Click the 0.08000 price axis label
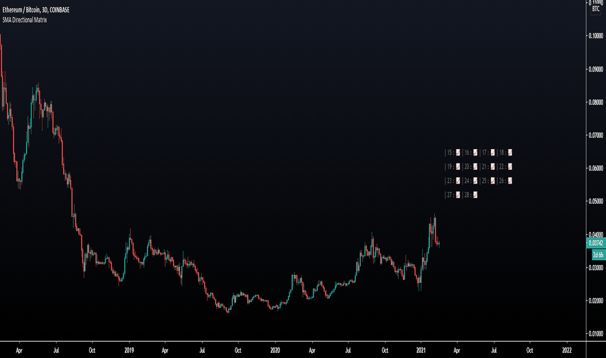606x358 pixels. [596, 102]
